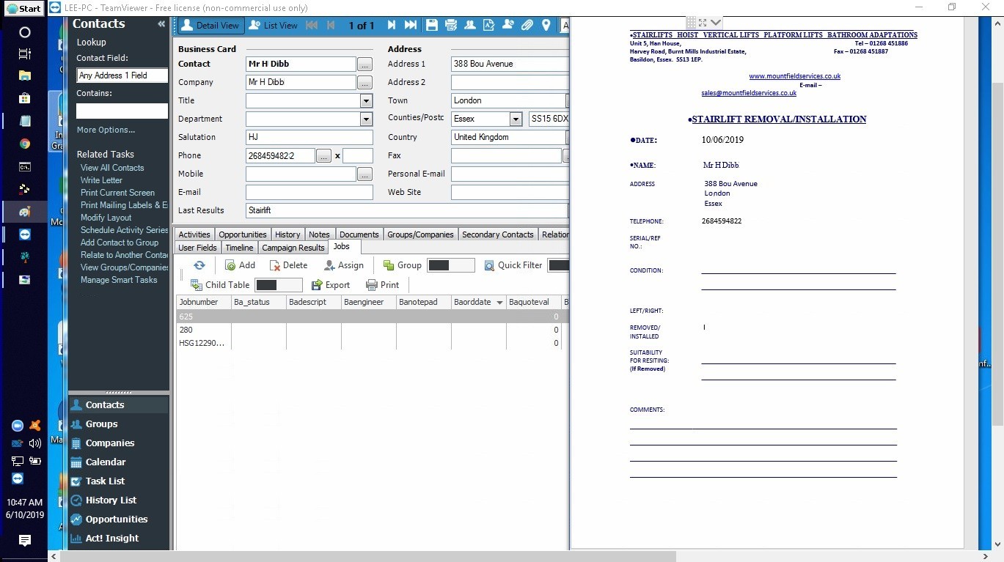Open the Activities tab
This screenshot has width=1004, height=562.
click(194, 234)
